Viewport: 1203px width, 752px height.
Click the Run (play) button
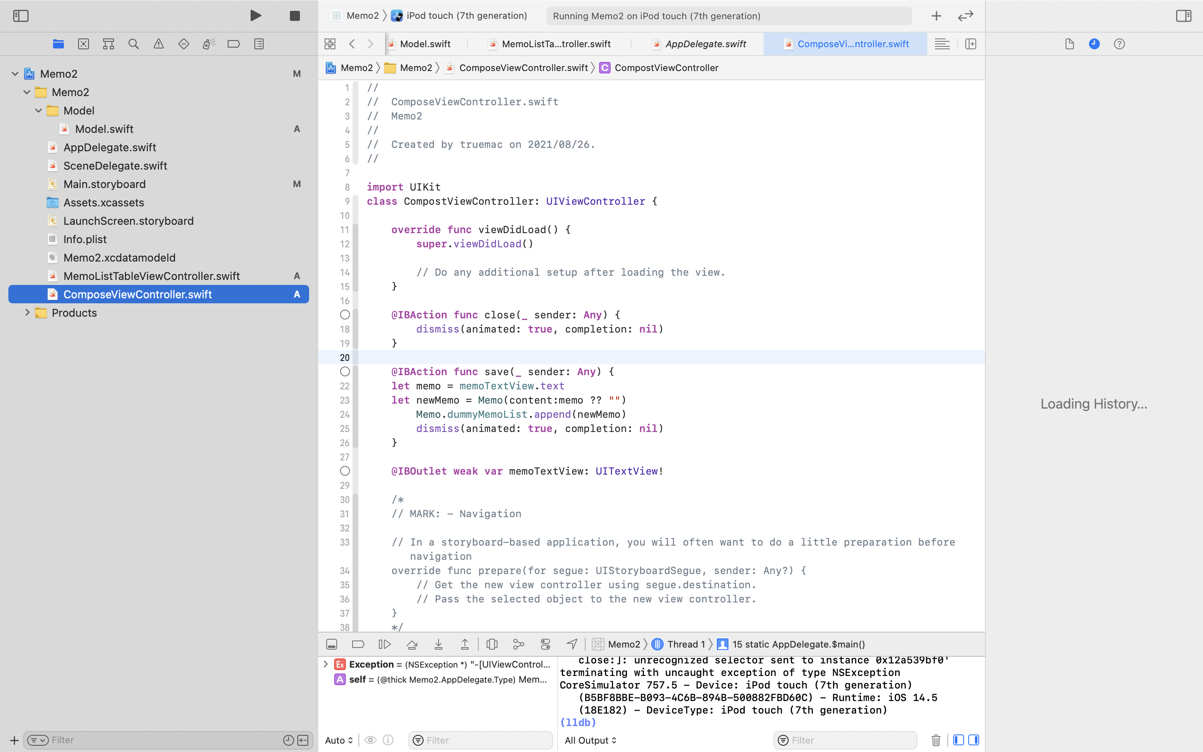[x=256, y=16]
